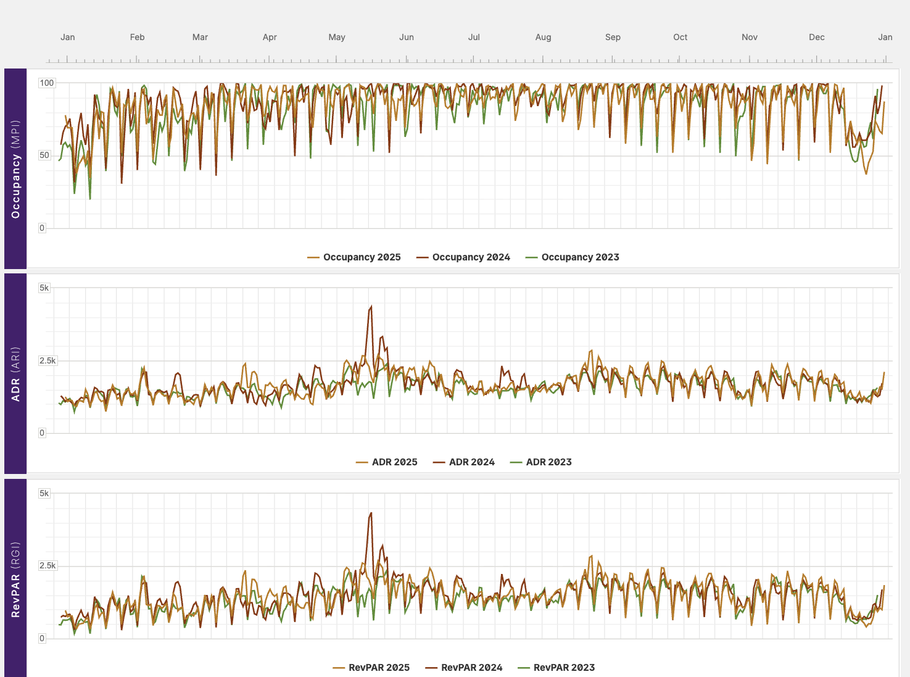The width and height of the screenshot is (910, 677).
Task: Click the Jul label on the timeline
Action: click(x=474, y=37)
